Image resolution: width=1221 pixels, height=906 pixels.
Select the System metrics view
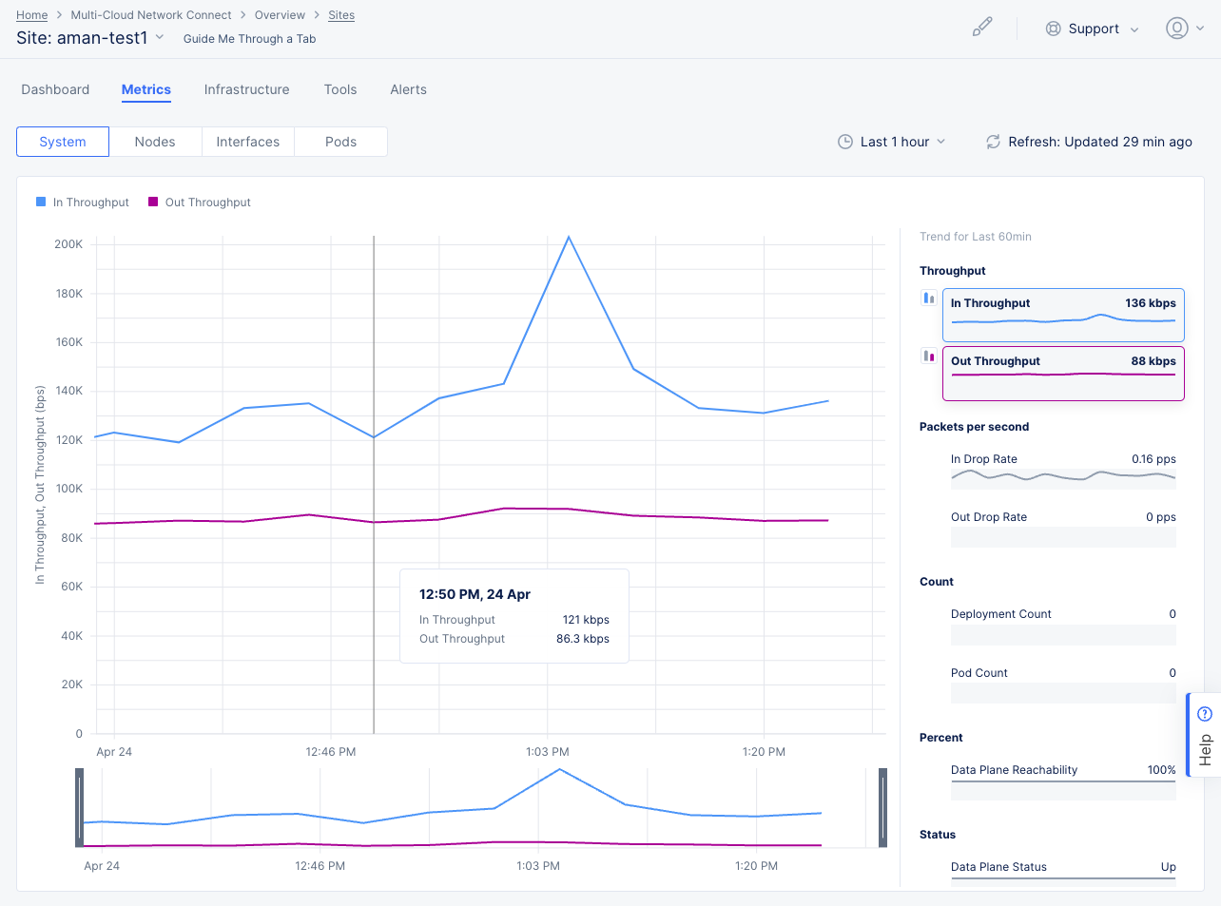[x=62, y=141]
